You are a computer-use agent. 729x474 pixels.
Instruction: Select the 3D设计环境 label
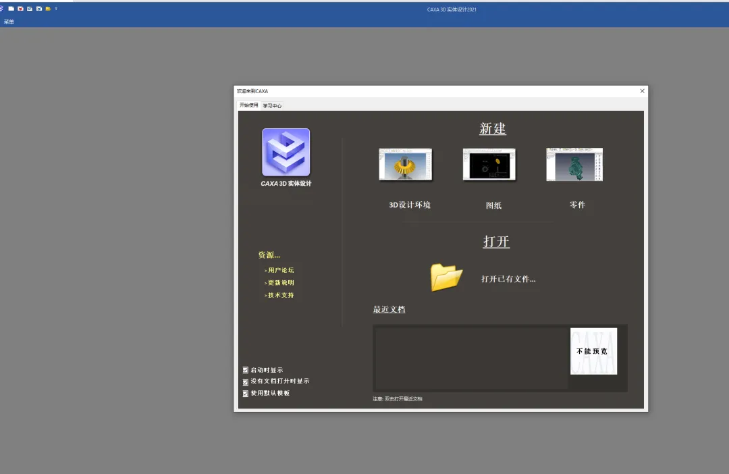pyautogui.click(x=410, y=205)
